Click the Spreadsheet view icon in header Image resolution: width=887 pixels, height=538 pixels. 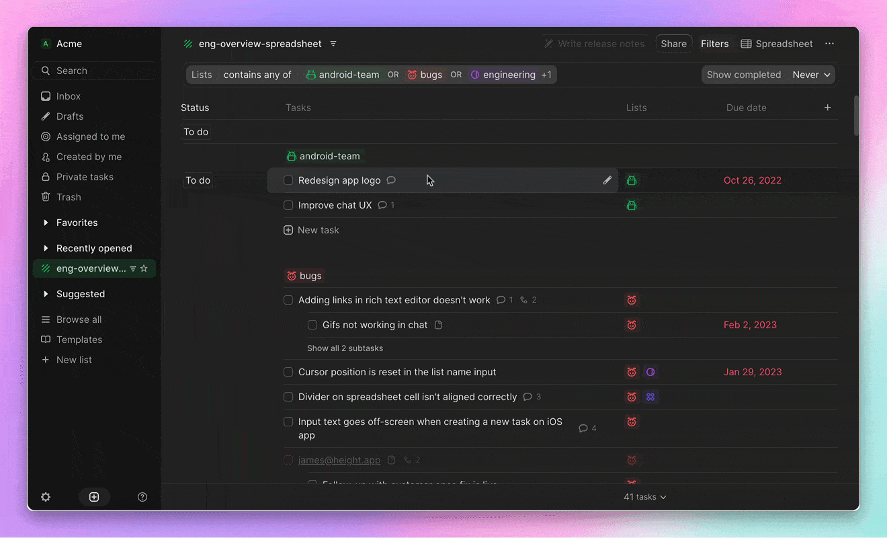746,44
